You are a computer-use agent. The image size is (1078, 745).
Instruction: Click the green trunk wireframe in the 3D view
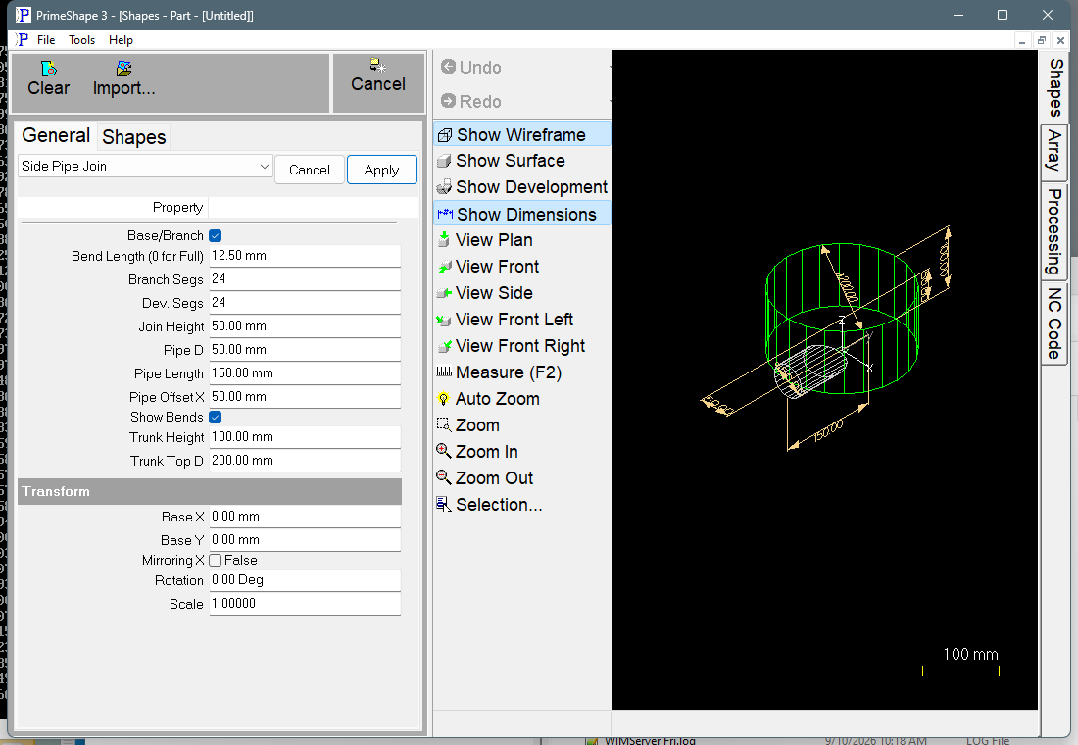[843, 319]
